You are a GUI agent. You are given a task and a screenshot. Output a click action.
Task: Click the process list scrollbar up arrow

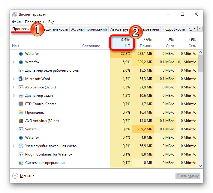pos(200,52)
